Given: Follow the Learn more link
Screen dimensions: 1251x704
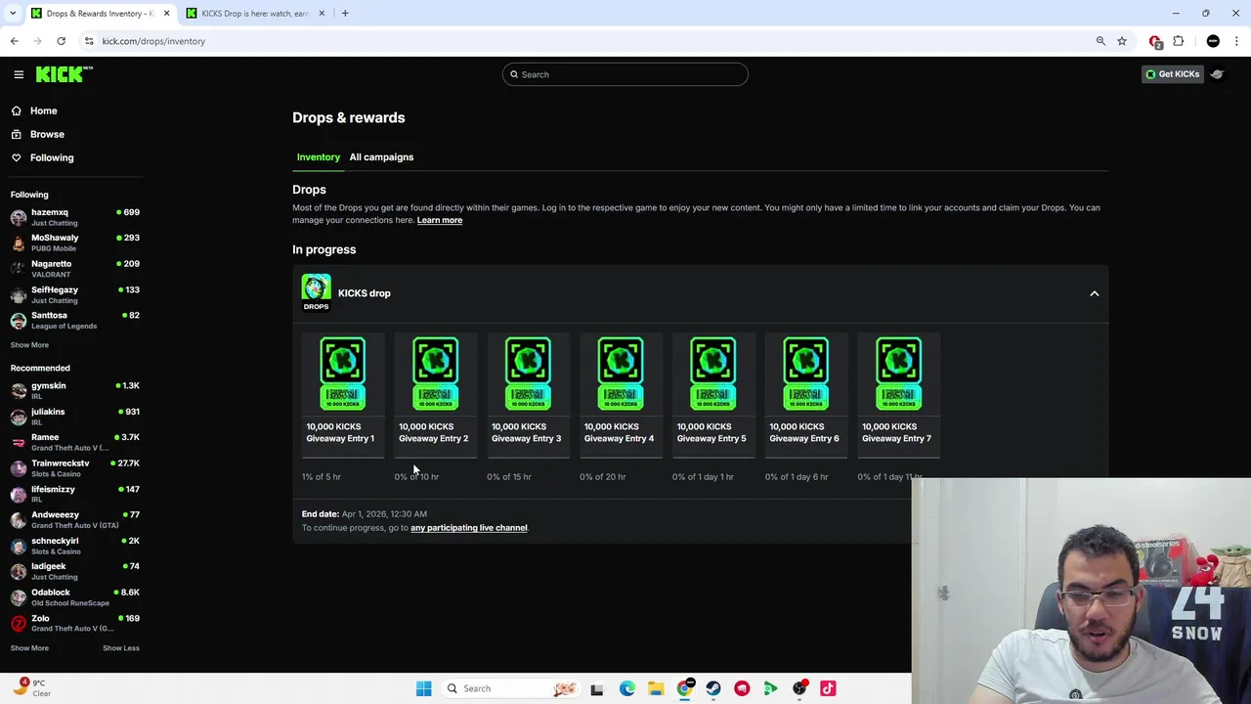Looking at the screenshot, I should [440, 220].
